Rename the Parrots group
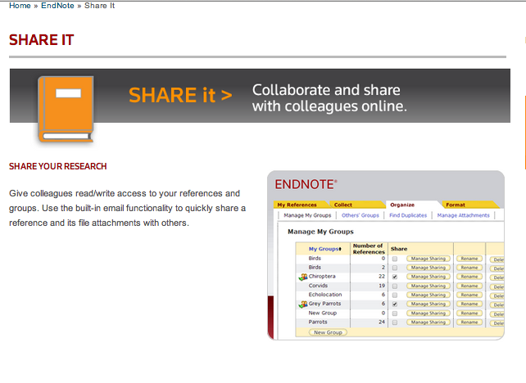Image resolution: width=526 pixels, height=383 pixels. [469, 322]
